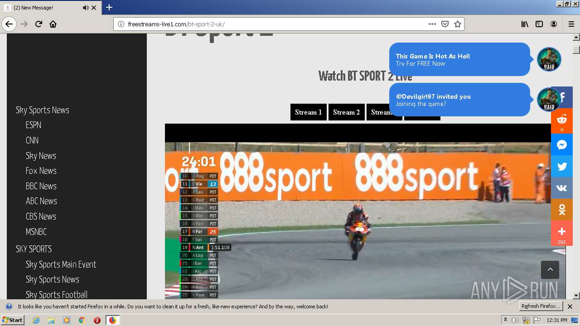Open SKY SPORTS category link
Viewport: 580px width, 326px height.
(x=34, y=249)
